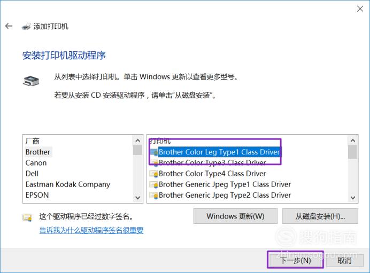Click the Windows 更新(W) button
Screen dimensions: 370x273
coord(235,216)
